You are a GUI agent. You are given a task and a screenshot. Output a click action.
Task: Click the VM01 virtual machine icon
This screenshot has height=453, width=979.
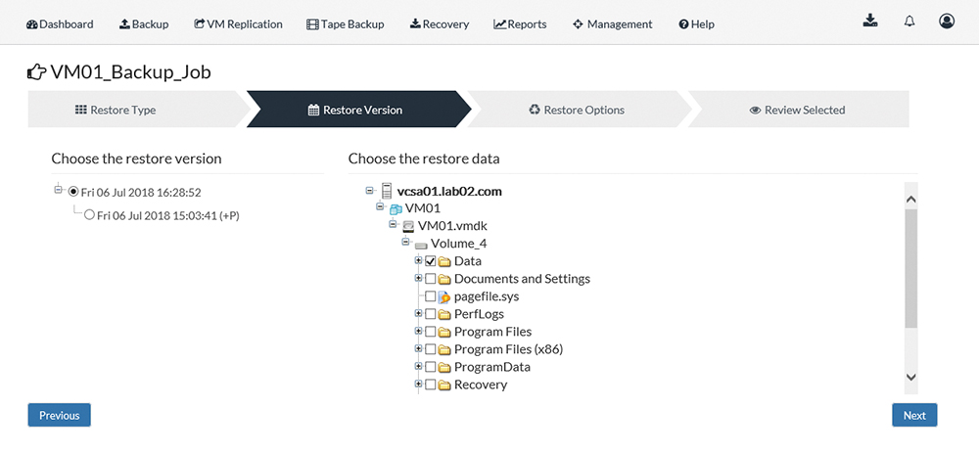point(396,209)
